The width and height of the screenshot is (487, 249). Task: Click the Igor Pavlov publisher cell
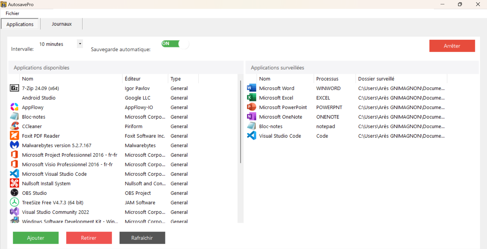click(137, 88)
